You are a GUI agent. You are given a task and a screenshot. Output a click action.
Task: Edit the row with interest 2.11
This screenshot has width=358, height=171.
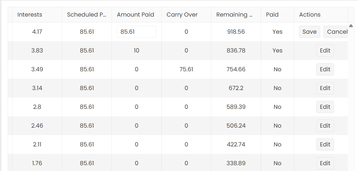(x=325, y=144)
